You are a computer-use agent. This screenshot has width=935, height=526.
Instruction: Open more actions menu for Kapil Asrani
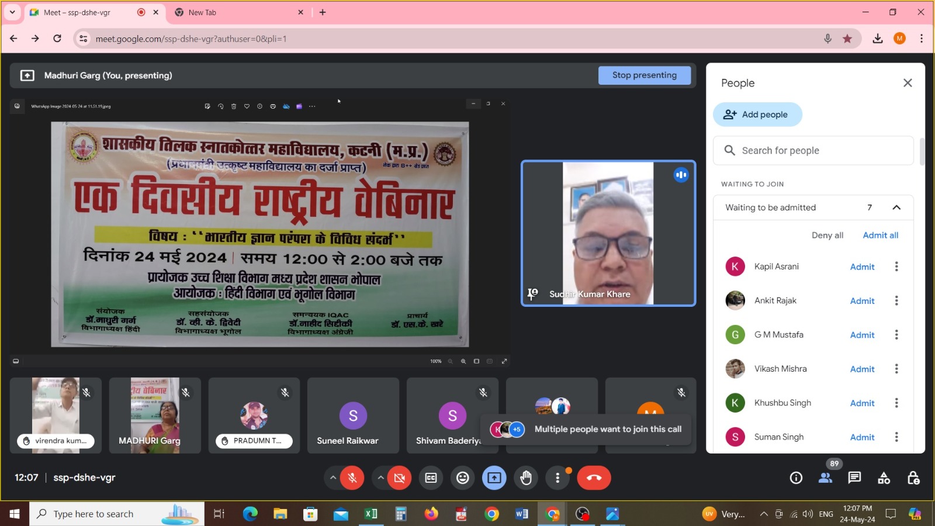(896, 267)
